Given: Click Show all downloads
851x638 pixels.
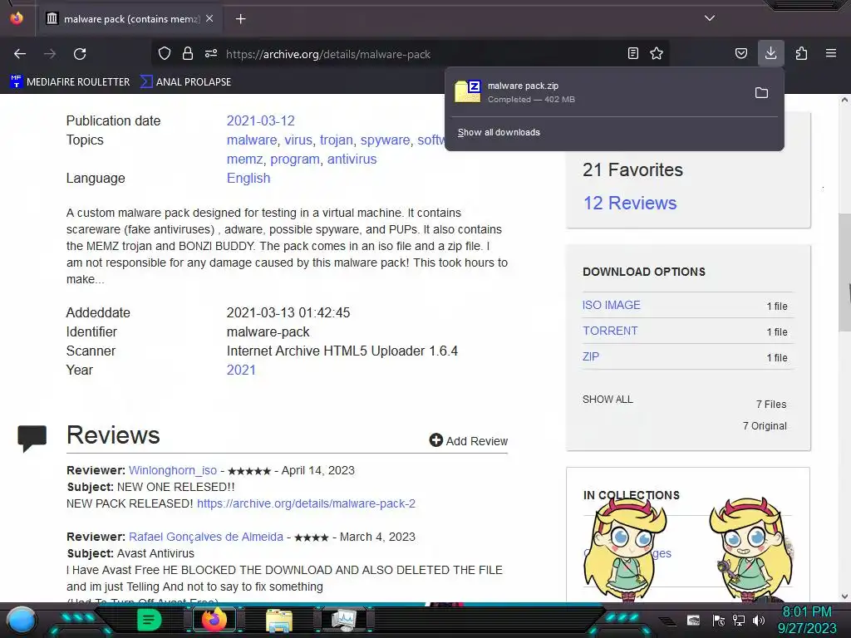Looking at the screenshot, I should [499, 132].
